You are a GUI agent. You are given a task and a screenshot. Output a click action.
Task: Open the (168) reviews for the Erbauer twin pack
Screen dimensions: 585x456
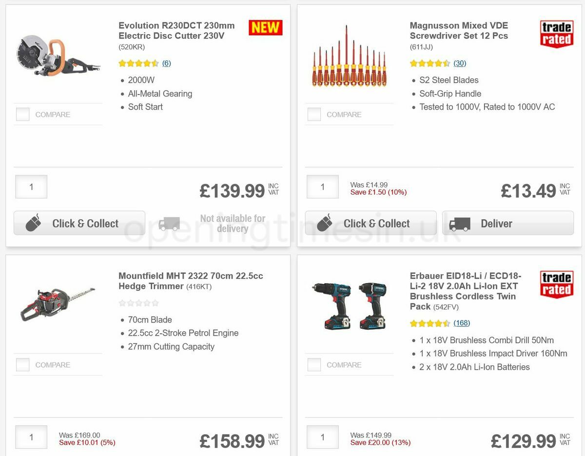(461, 323)
